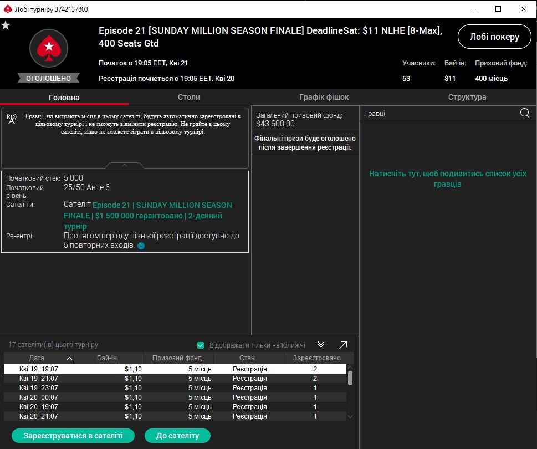Screen dimensions: 537x449
Task: Open the Графік фішок tab
Action: (x=324, y=97)
